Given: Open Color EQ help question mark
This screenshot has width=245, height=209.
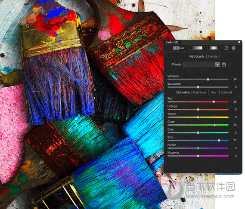Looking at the screenshot, I should [x=234, y=48].
